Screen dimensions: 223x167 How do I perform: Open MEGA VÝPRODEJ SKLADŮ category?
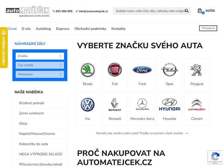click(x=40, y=154)
